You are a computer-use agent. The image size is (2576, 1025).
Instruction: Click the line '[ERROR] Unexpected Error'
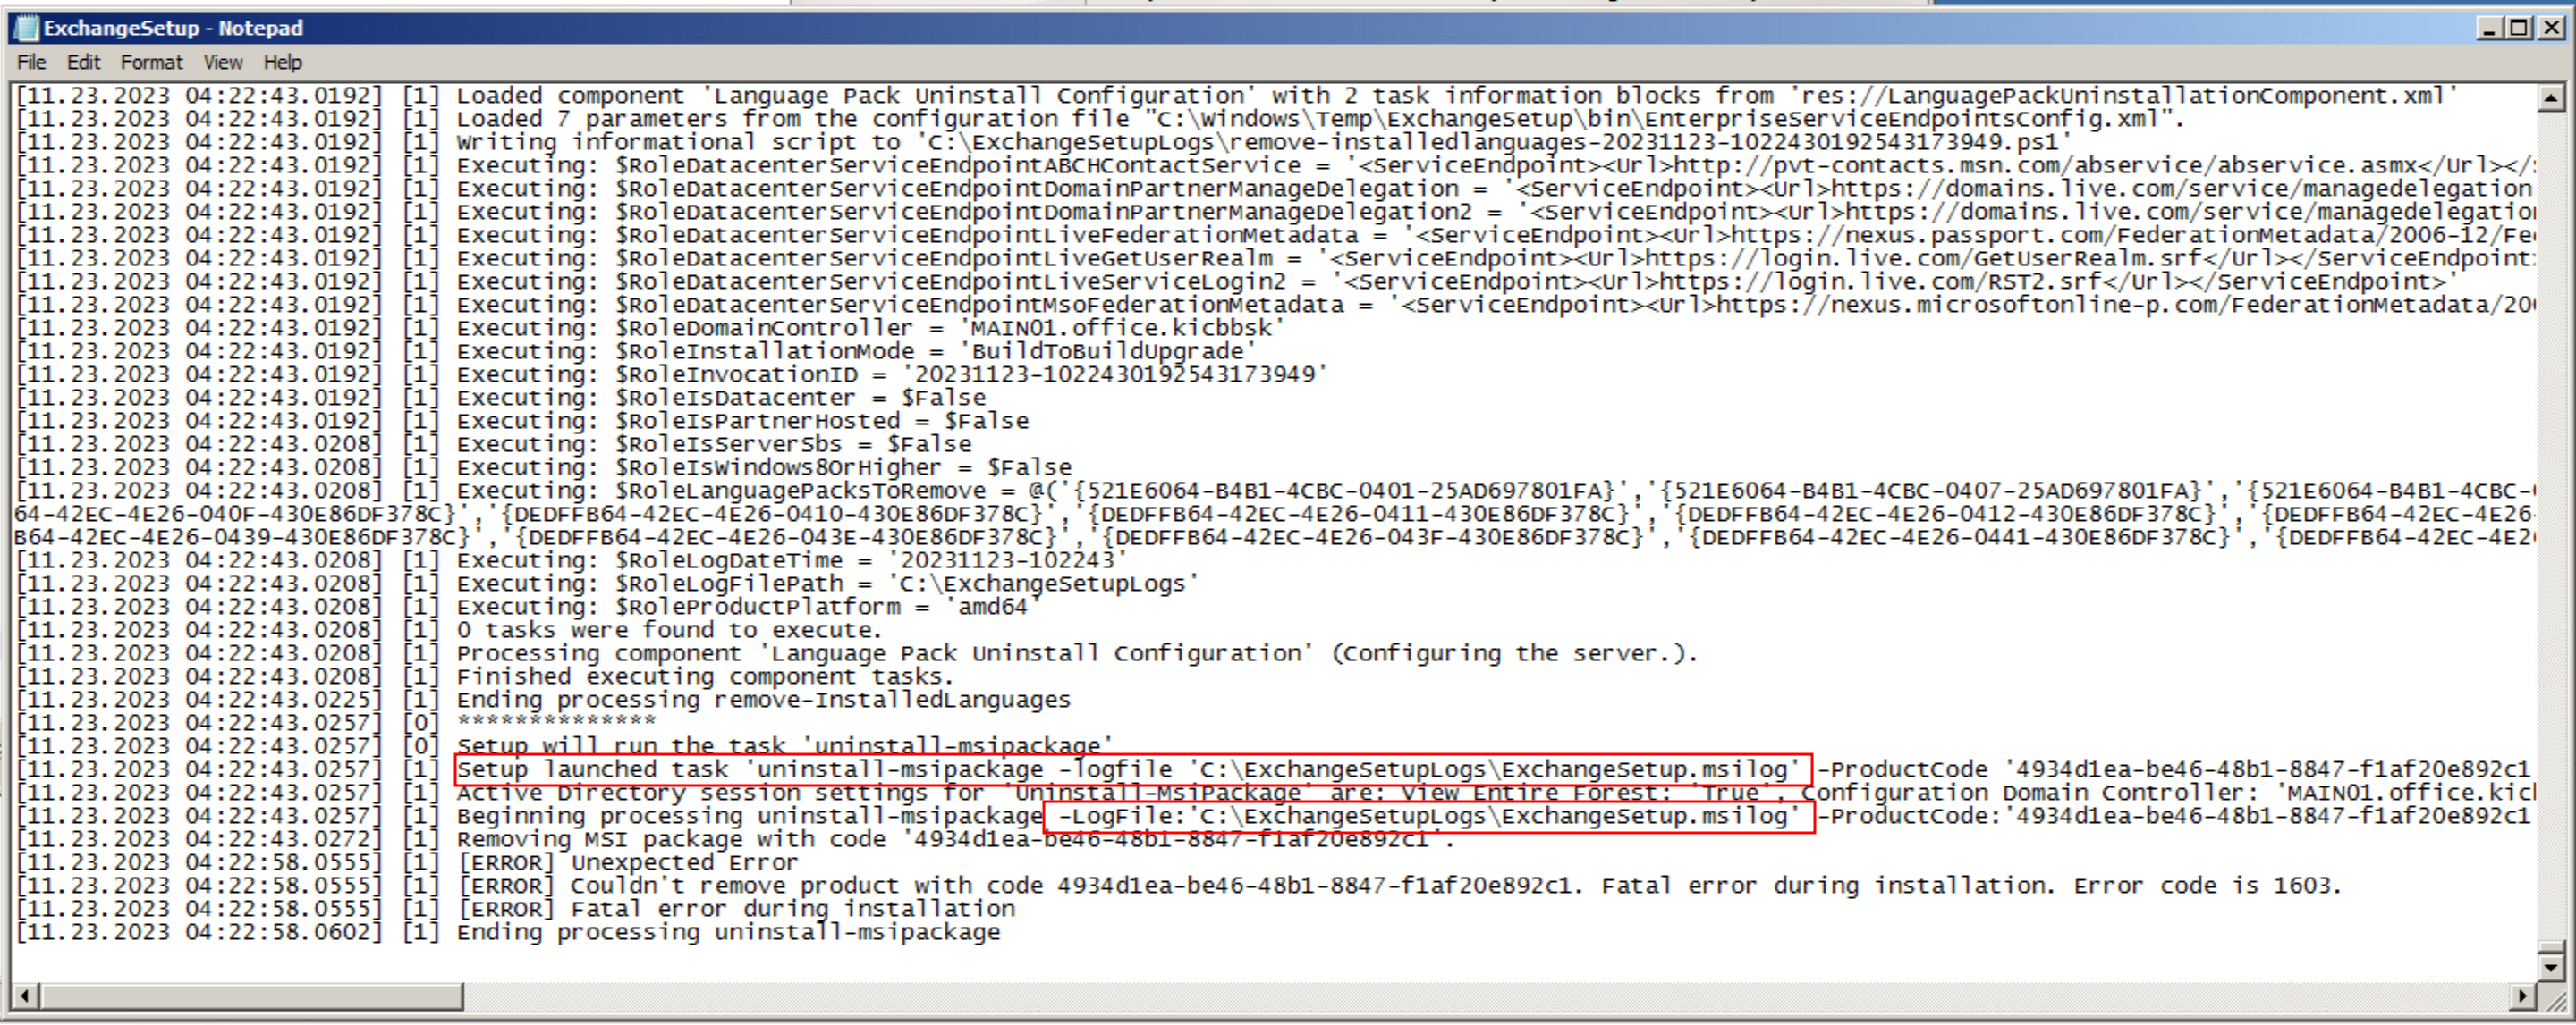coord(407,862)
